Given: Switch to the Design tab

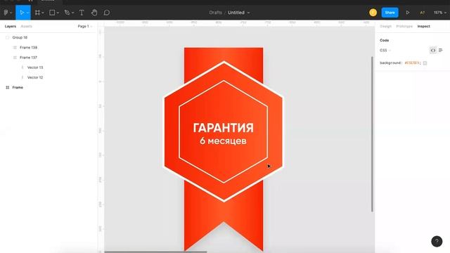Looking at the screenshot, I should (x=386, y=27).
